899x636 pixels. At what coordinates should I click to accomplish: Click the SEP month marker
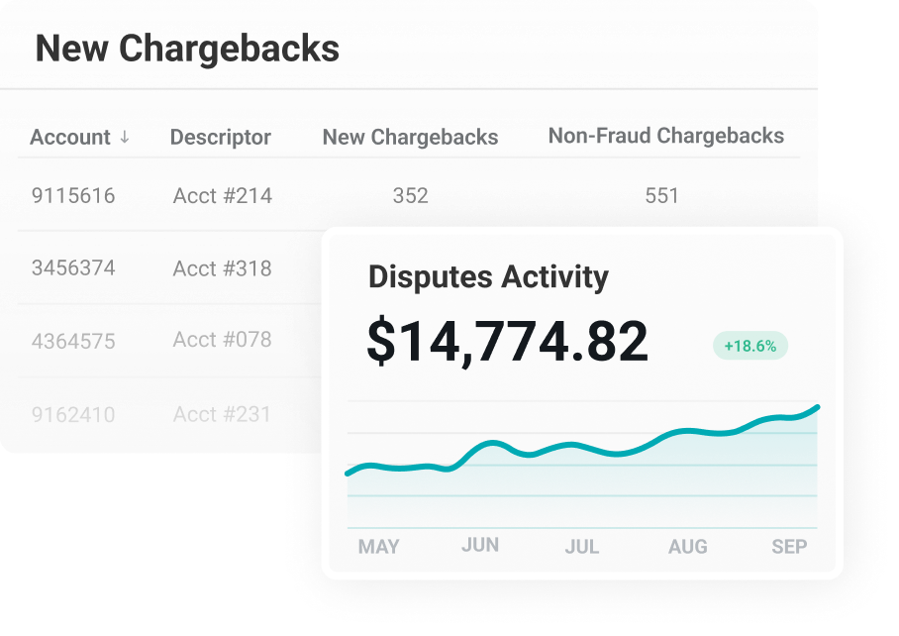click(789, 547)
